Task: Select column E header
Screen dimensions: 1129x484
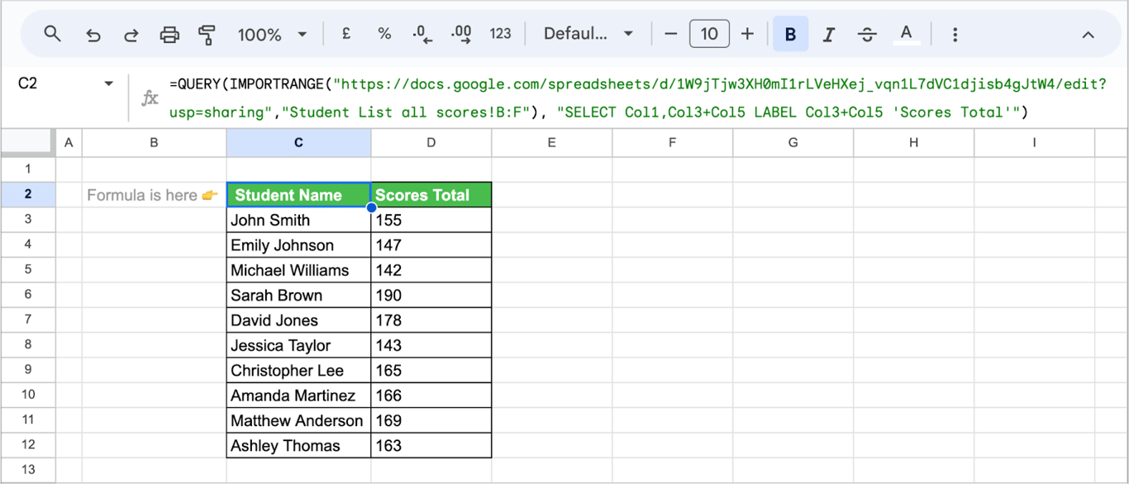Action: [551, 143]
